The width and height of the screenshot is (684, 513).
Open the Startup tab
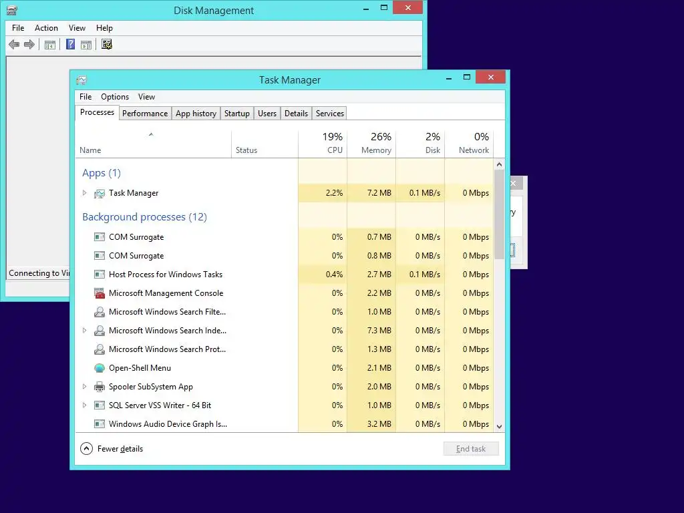click(237, 114)
